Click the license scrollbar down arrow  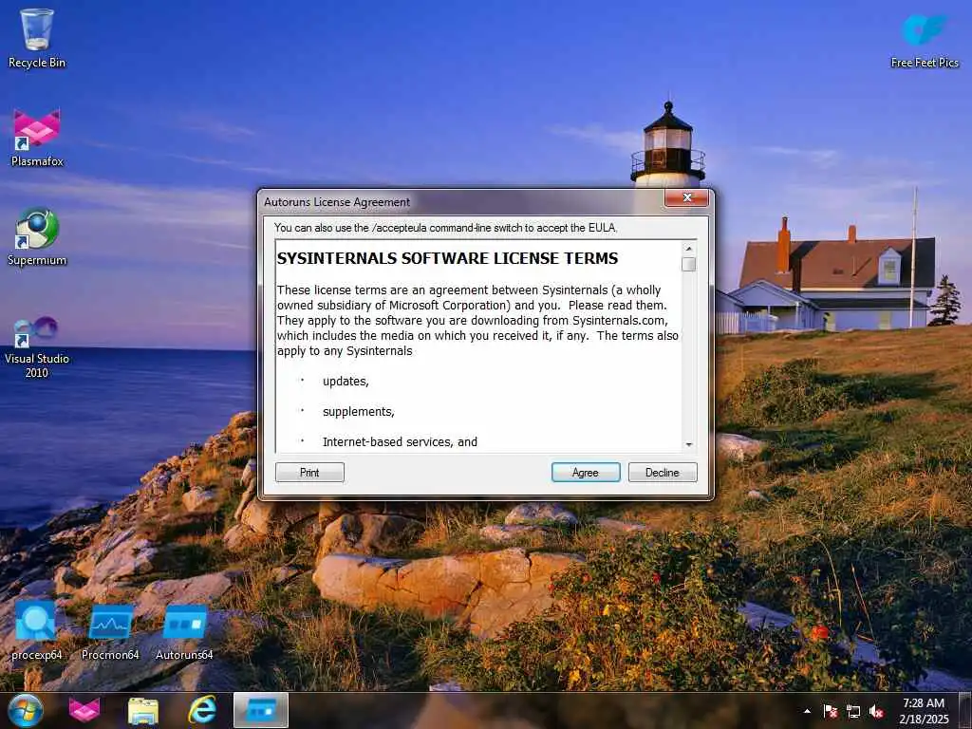click(689, 444)
